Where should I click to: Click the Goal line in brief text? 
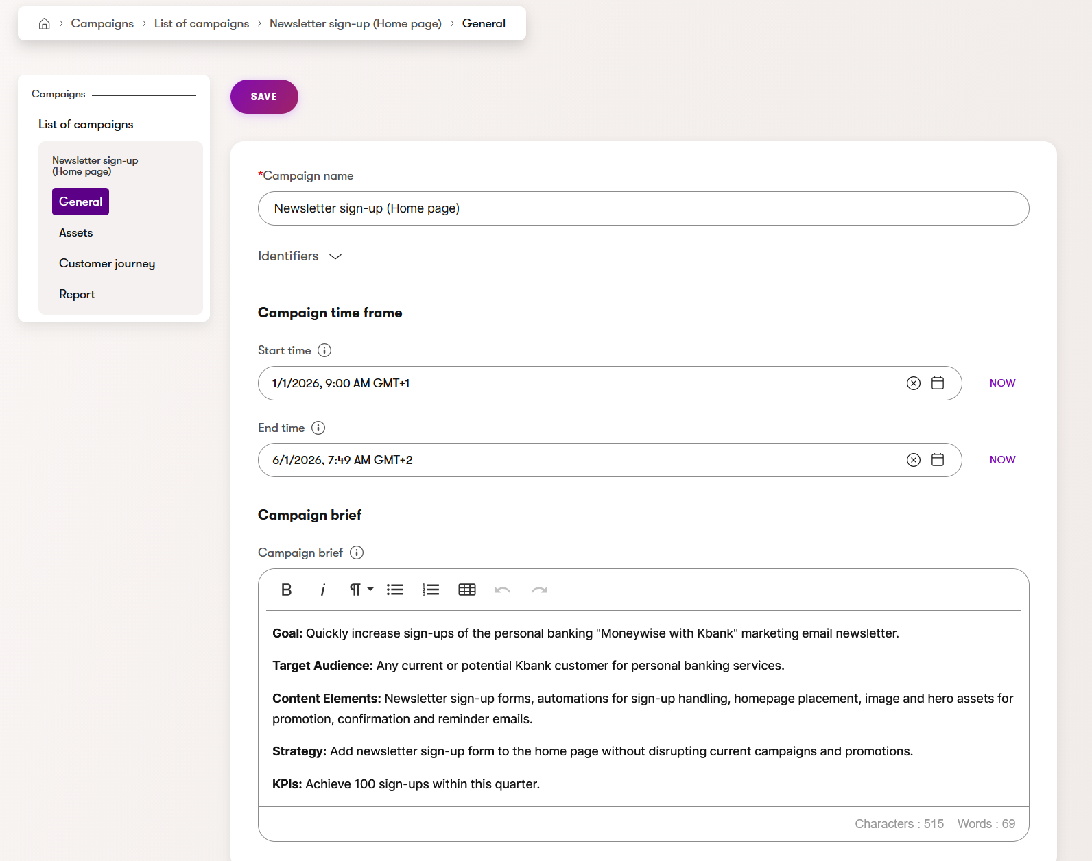point(585,633)
